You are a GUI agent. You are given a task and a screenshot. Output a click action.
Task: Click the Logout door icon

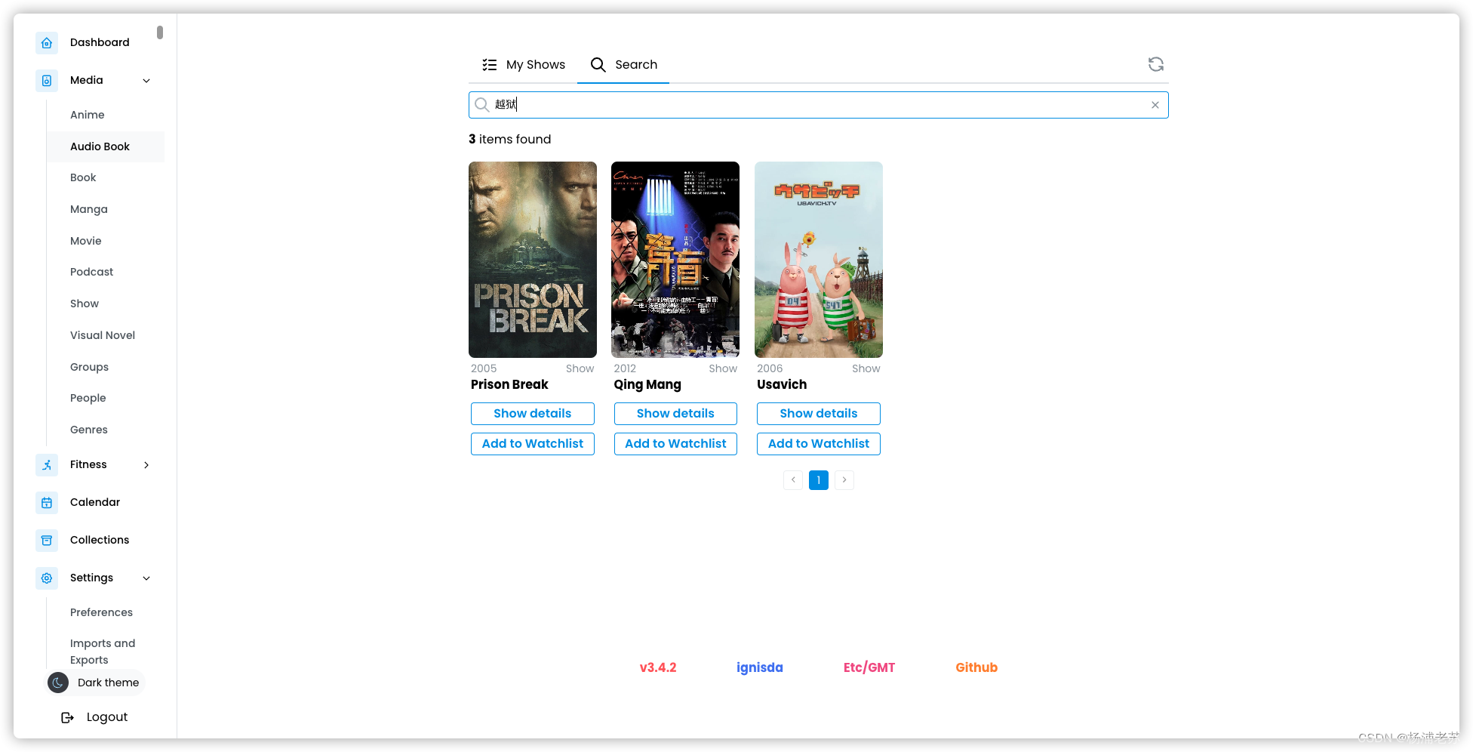(67, 717)
